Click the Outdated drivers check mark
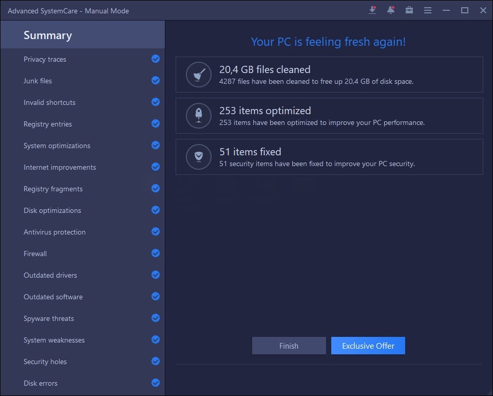 (155, 275)
